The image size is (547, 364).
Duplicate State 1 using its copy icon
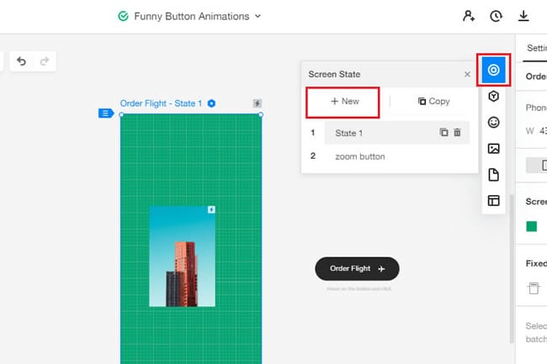coord(443,132)
